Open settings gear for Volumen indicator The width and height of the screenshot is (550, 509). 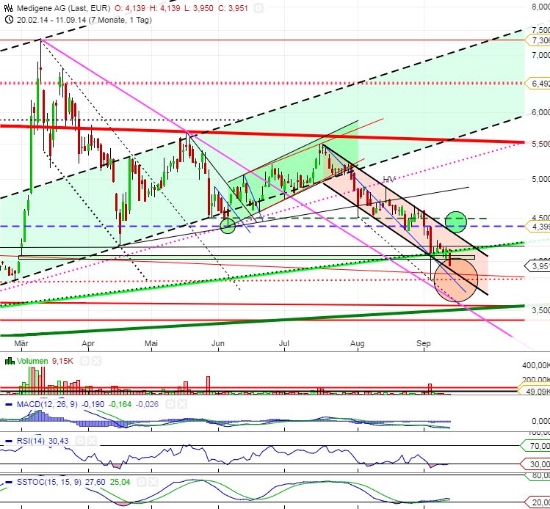pyautogui.click(x=84, y=361)
